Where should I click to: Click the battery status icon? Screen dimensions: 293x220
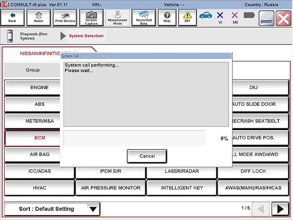click(x=249, y=15)
